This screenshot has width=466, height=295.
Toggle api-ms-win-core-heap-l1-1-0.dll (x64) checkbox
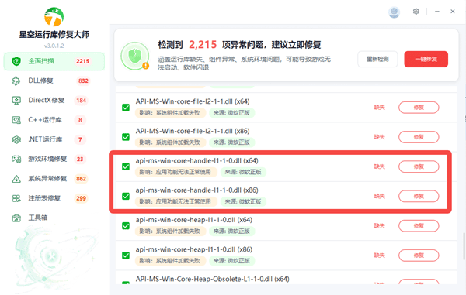pyautogui.click(x=126, y=225)
